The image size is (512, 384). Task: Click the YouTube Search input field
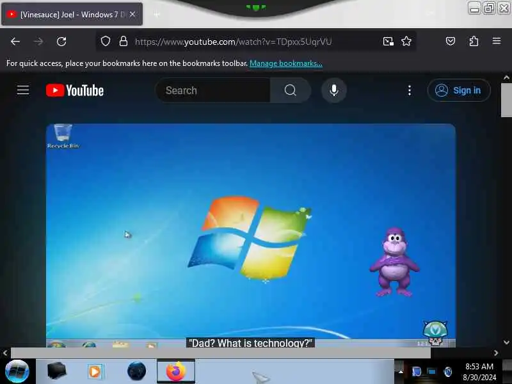coord(213,90)
